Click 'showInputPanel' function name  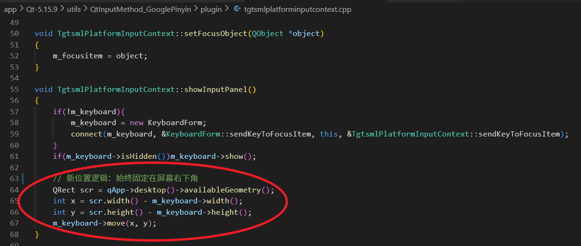coord(216,90)
